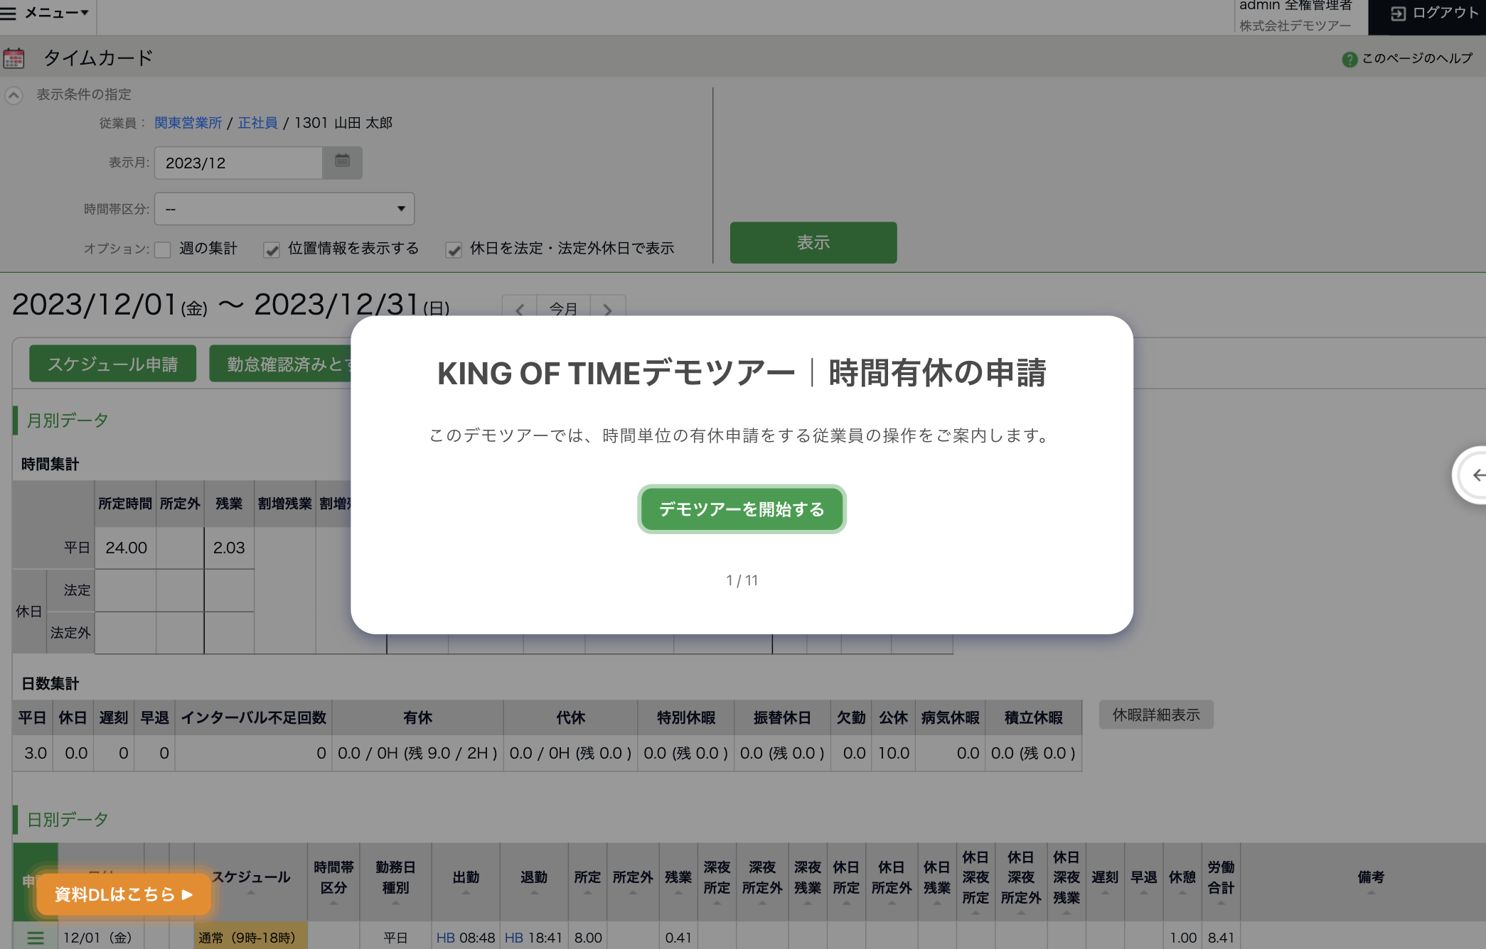Open the calendar picker for 表示月
Viewport: 1486px width, 949px height.
tap(342, 163)
